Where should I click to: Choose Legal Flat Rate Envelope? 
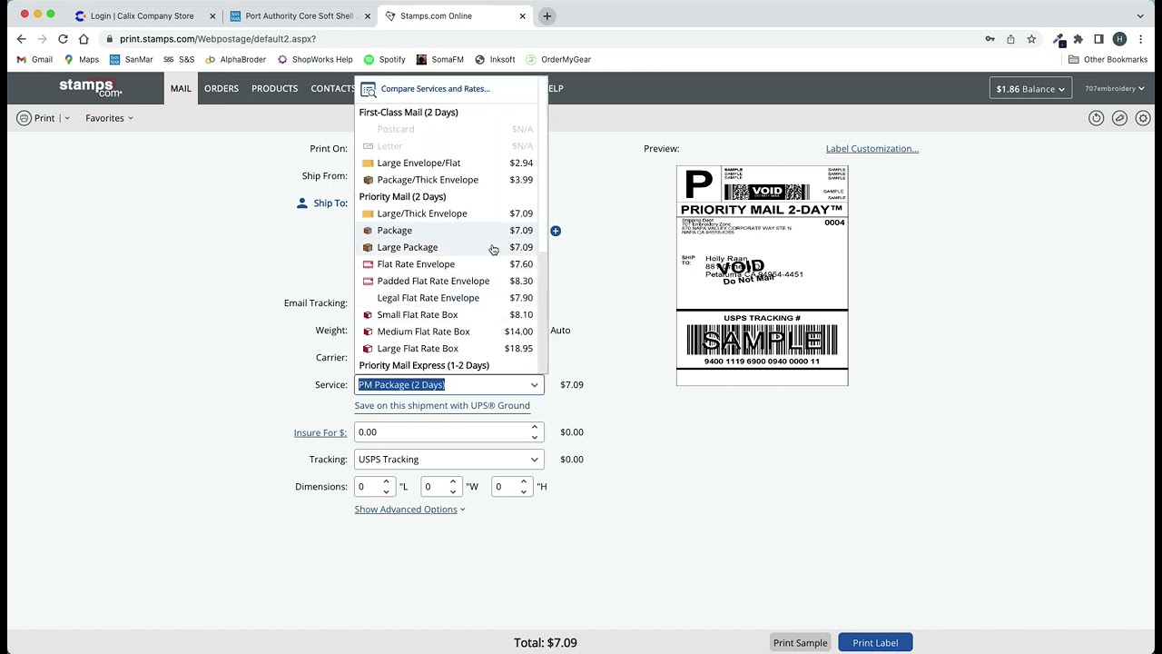[x=448, y=298]
